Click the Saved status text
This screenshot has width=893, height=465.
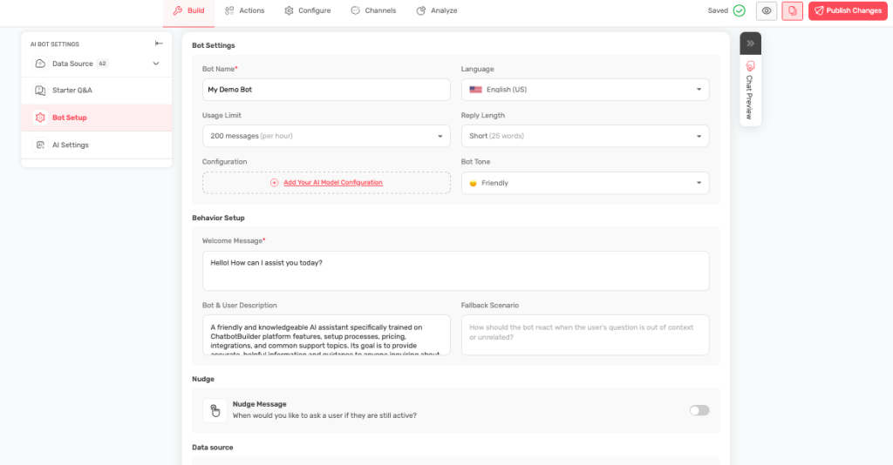pos(718,10)
